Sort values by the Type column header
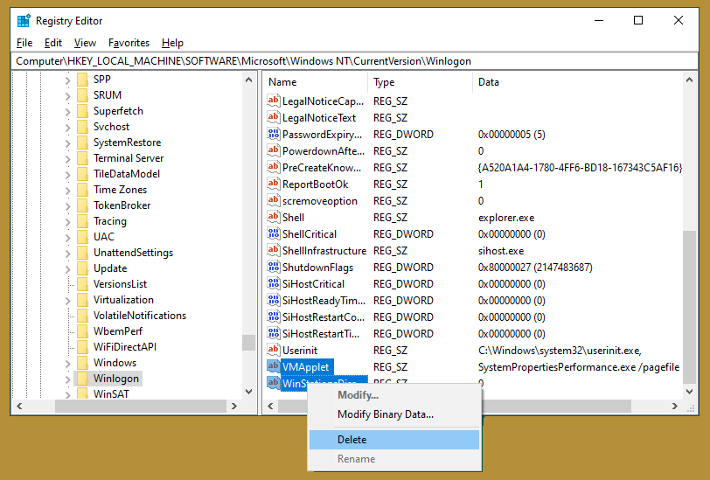Image resolution: width=710 pixels, height=480 pixels. [421, 82]
